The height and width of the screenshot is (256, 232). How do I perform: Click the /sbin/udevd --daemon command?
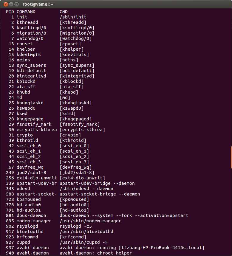click(x=86, y=189)
